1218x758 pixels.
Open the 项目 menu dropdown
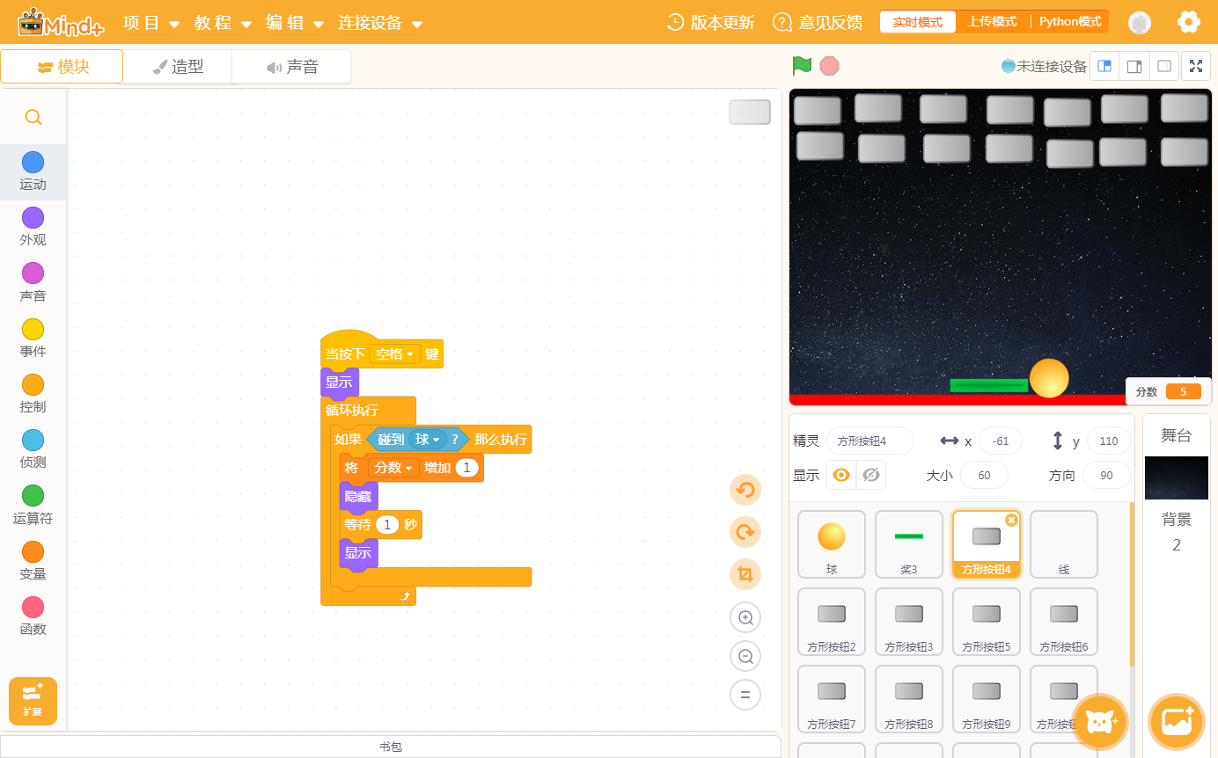coord(150,23)
